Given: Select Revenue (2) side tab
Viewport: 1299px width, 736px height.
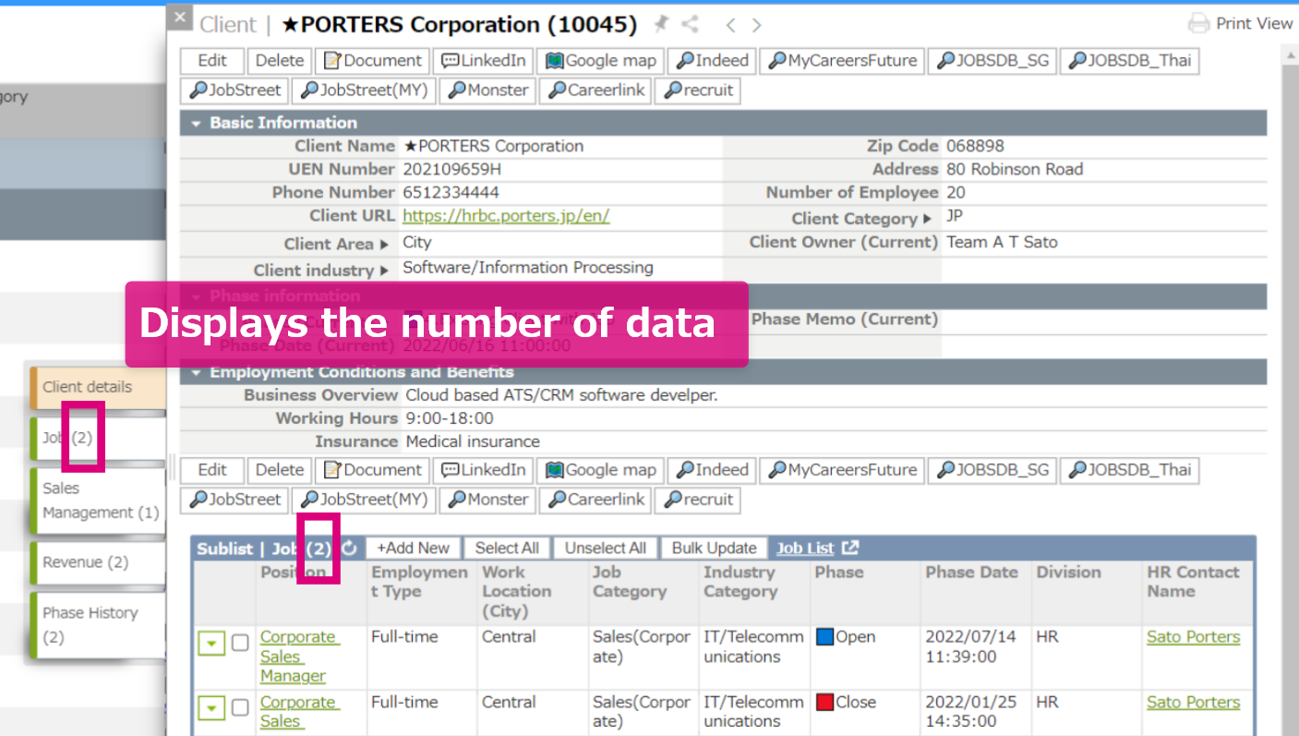Looking at the screenshot, I should point(98,562).
